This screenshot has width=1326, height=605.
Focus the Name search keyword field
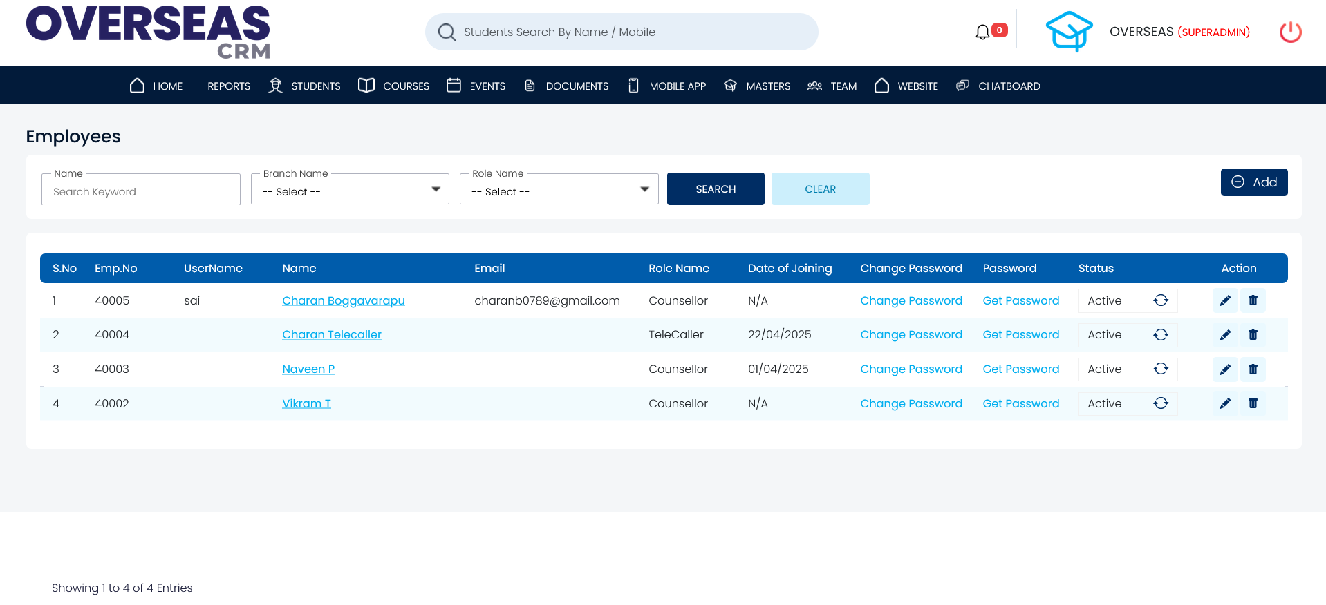pyautogui.click(x=141, y=192)
